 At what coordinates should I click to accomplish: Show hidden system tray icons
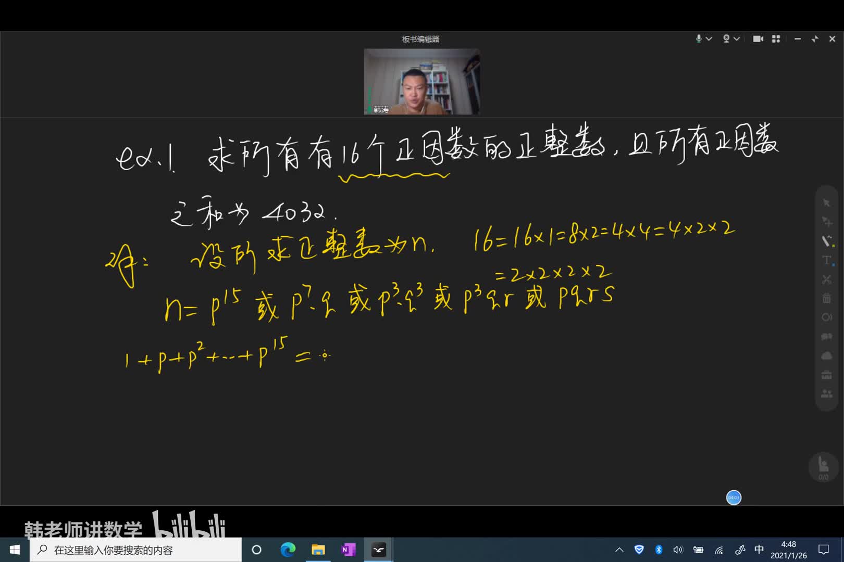(619, 550)
